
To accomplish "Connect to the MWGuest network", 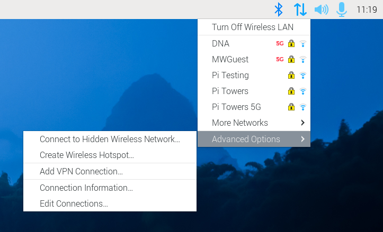I will tap(230, 60).
